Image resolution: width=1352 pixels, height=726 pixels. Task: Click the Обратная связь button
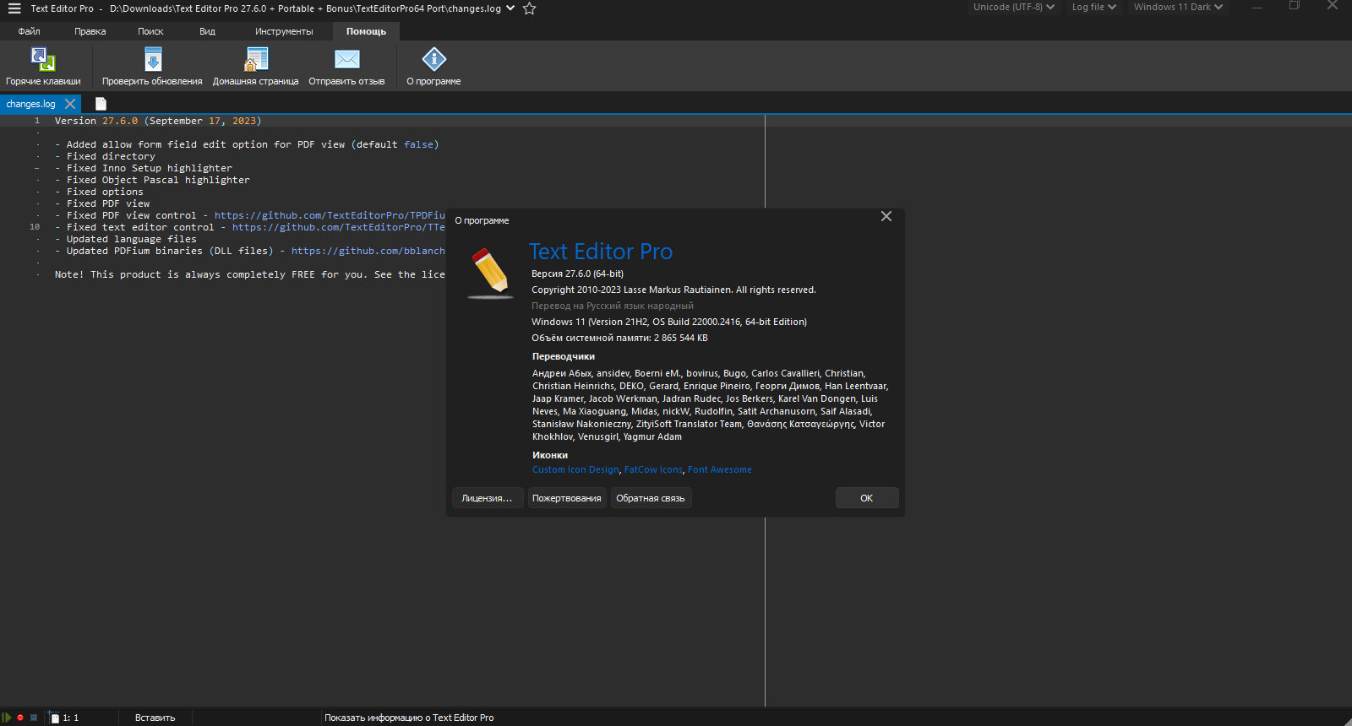point(651,498)
